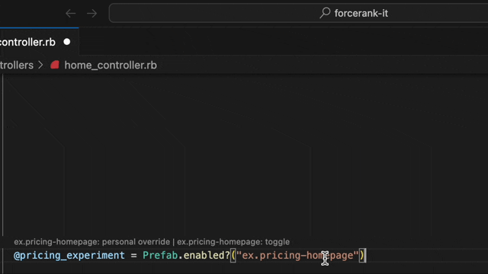
Task: Click the "ex.pricing-homepage" string literal
Action: pyautogui.click(x=297, y=256)
